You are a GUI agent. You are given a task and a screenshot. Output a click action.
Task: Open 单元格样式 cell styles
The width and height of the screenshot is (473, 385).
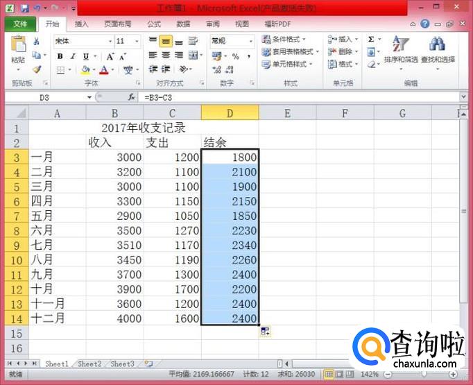pos(287,64)
